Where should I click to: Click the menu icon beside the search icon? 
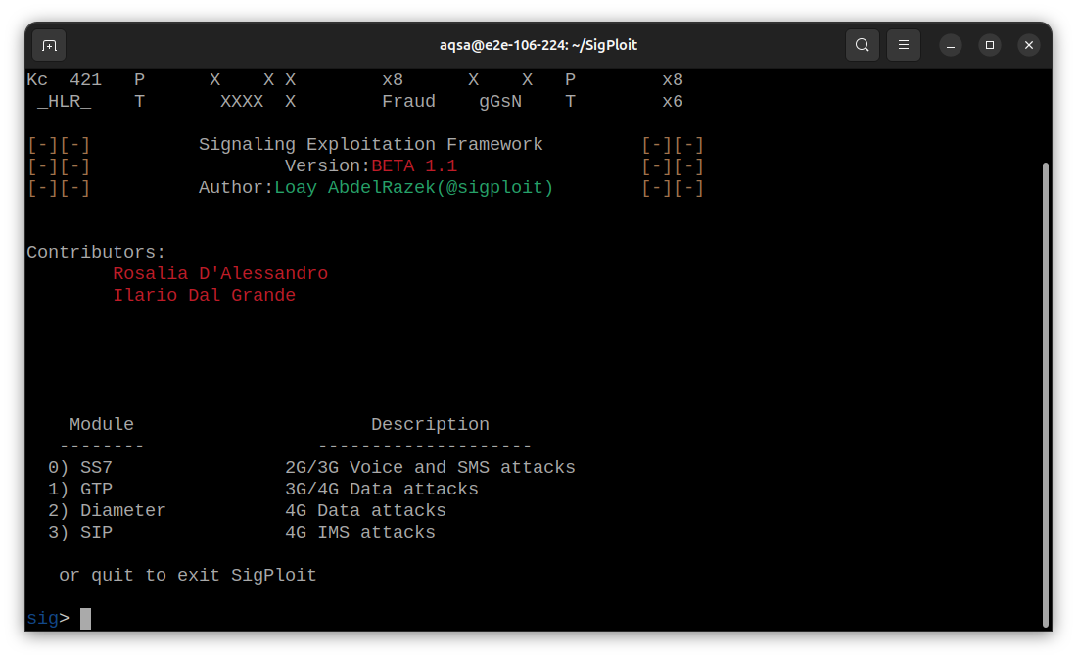pos(902,45)
